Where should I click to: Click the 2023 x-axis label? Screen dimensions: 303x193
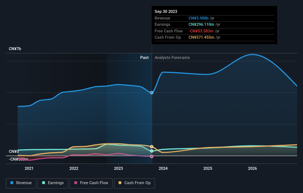tap(118, 169)
